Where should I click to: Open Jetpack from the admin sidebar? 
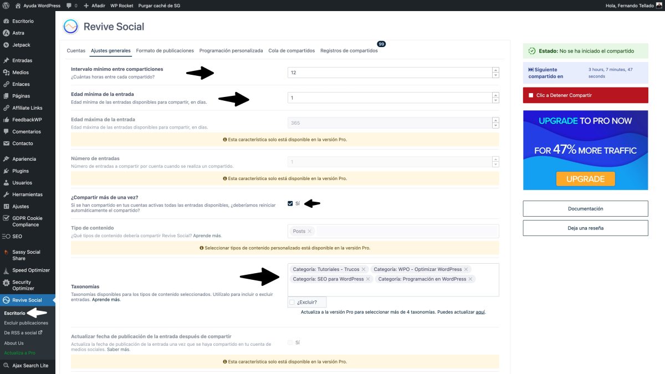pyautogui.click(x=21, y=45)
